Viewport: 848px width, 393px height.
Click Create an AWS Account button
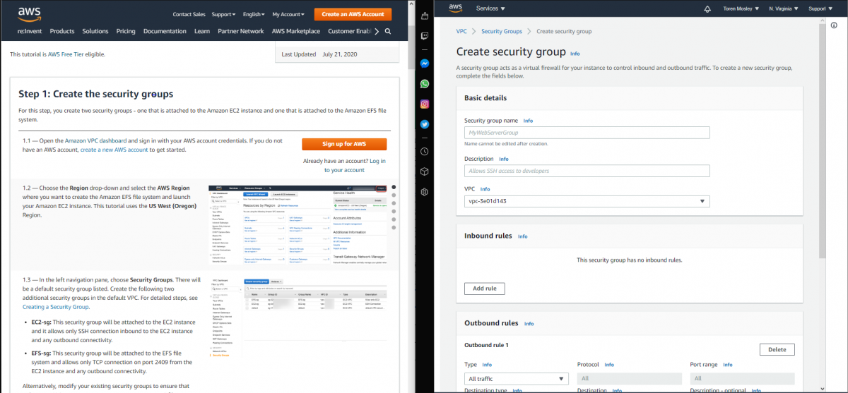coord(353,14)
